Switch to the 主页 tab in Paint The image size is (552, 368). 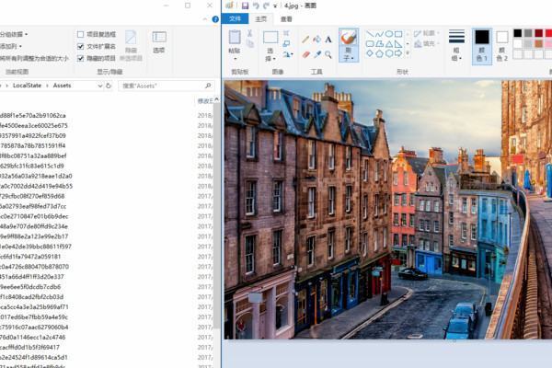[x=261, y=19]
